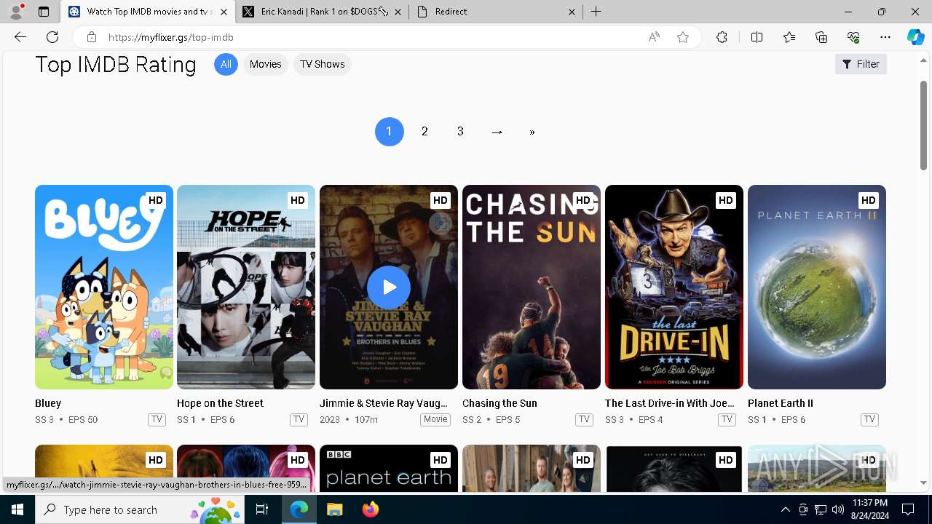Screen dimensions: 932x524
Task: Open the Filter dropdown button
Action: pyautogui.click(x=861, y=64)
